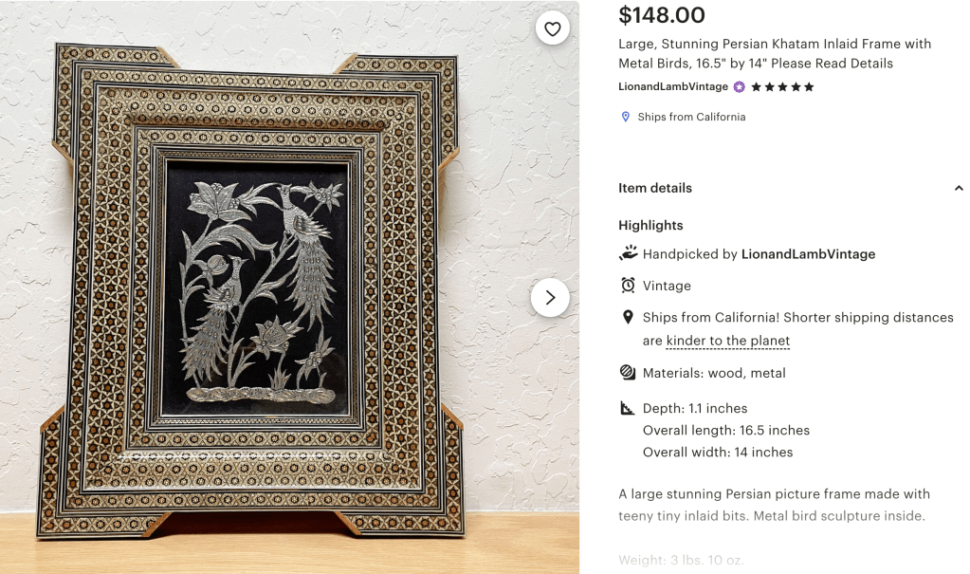Click the ruler icon beside Depth
The image size is (970, 574).
[x=628, y=408]
